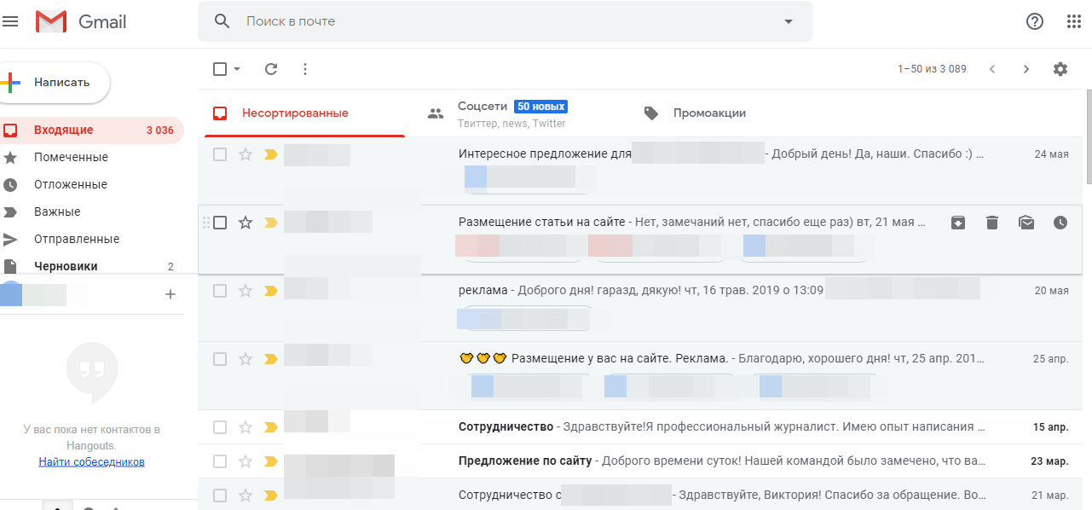
Task: Open the more actions three-dot menu
Action: coord(305,69)
